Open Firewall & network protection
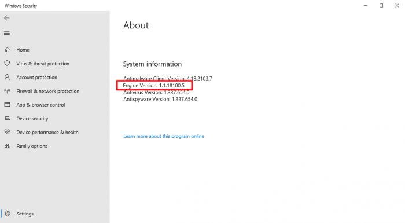This screenshot has height=223, width=405. pos(48,91)
